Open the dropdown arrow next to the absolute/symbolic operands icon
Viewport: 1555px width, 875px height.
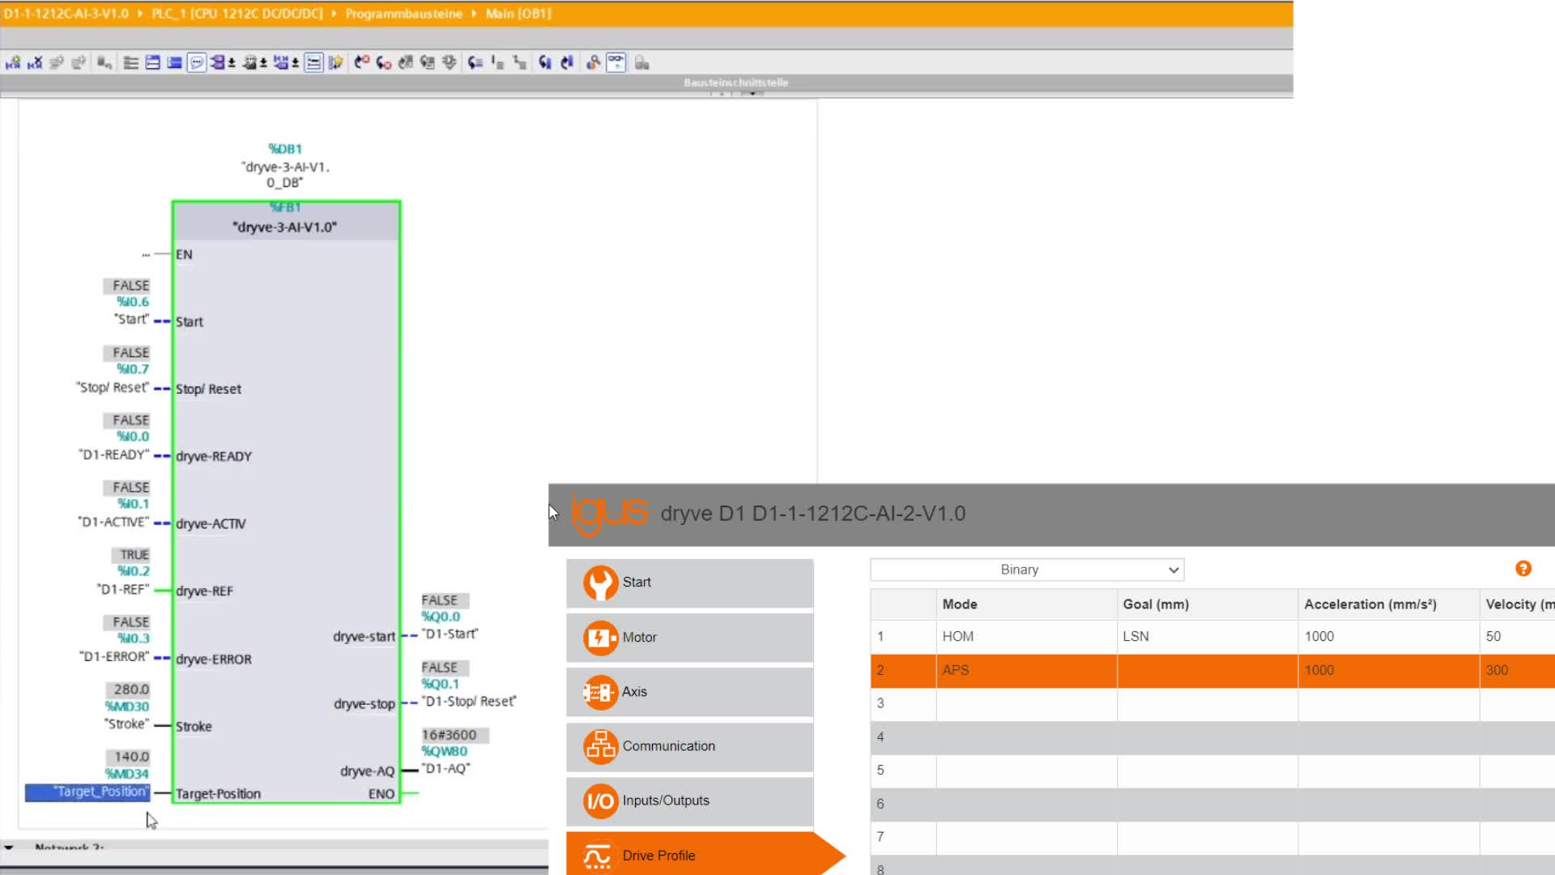point(232,62)
